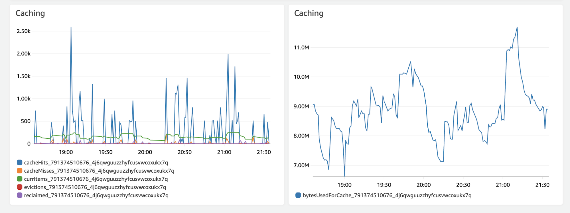Select the cacheMisses_791374510676 legend label
This screenshot has width=570, height=213.
pos(99,171)
